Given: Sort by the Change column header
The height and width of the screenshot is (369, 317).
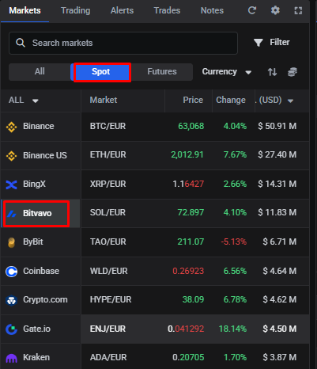Looking at the screenshot, I should [x=231, y=100].
